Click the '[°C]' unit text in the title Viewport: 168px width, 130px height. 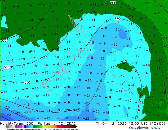(61, 124)
